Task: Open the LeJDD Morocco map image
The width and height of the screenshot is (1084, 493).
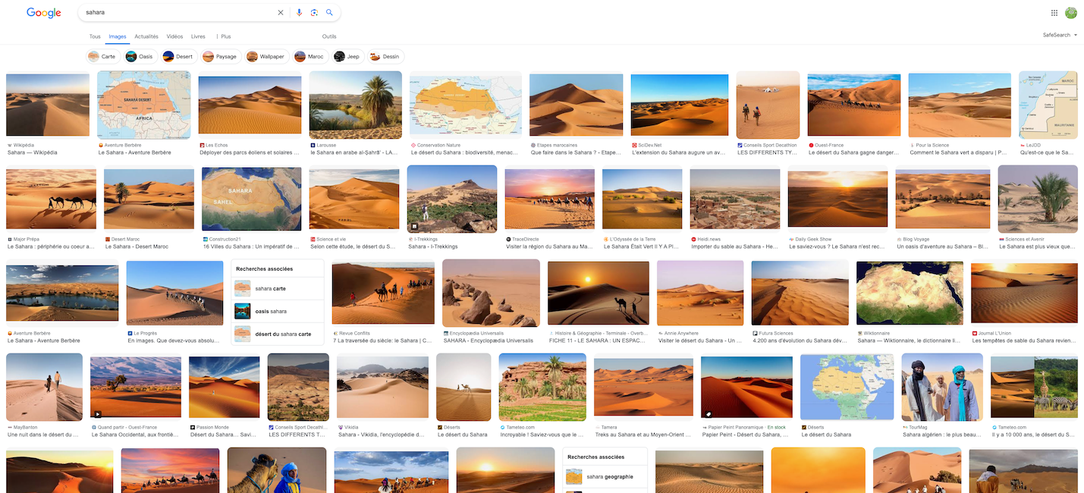Action: pos(1048,105)
